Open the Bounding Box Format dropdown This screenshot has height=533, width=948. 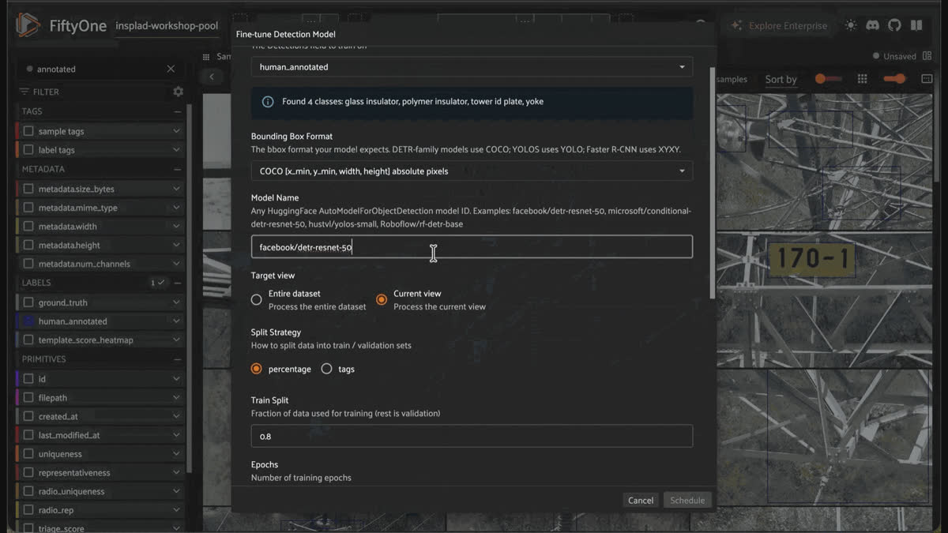pyautogui.click(x=472, y=171)
